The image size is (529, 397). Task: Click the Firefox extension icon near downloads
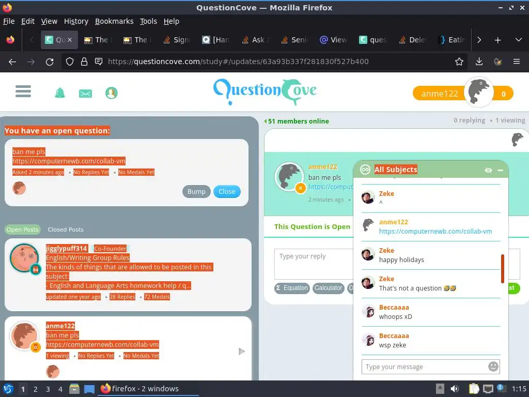(x=497, y=62)
